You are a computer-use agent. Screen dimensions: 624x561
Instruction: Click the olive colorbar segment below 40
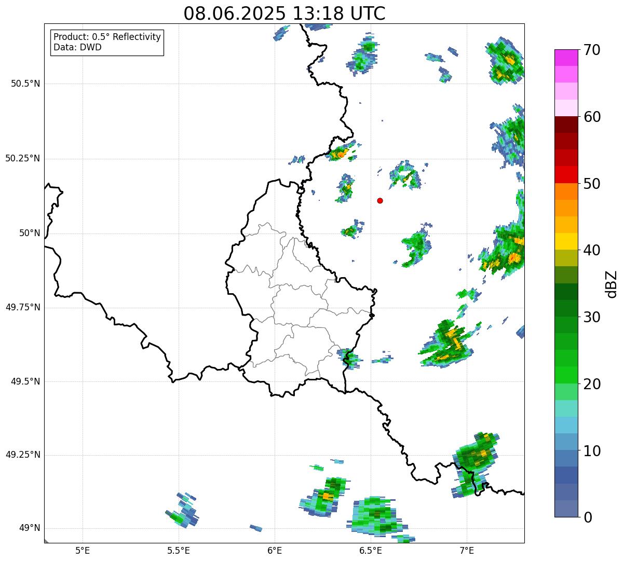(x=566, y=258)
